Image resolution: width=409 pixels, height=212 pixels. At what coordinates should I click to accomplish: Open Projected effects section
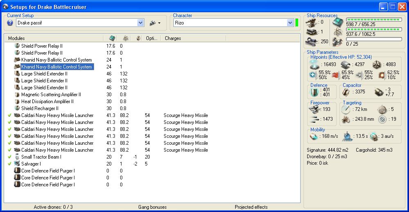point(251,207)
